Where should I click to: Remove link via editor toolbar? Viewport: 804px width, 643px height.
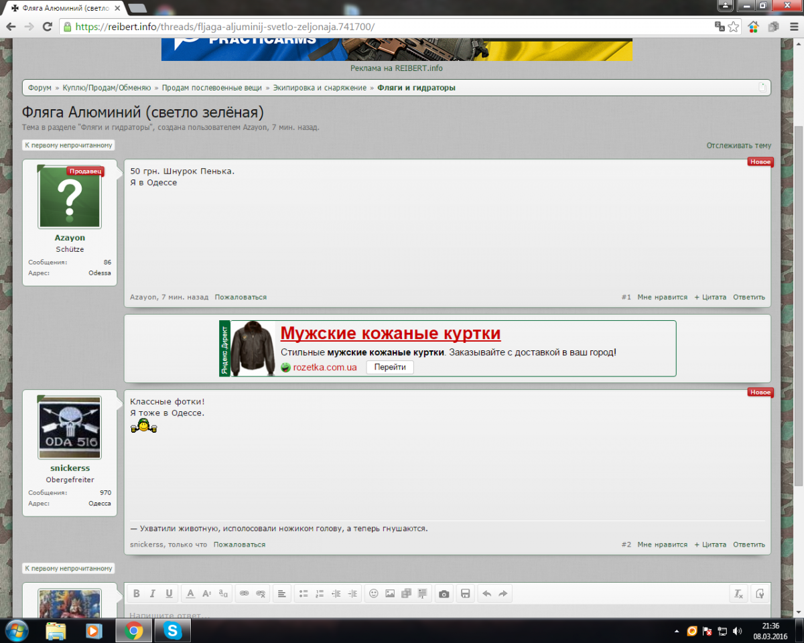(x=261, y=593)
